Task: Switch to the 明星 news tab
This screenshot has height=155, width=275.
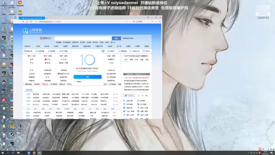Action: (142, 60)
